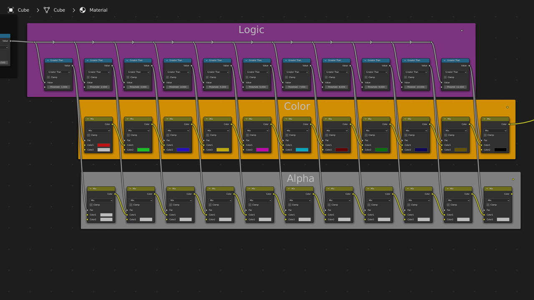Viewport: 534px width, 300px height.
Task: Select Material in the breadcrumb path
Action: point(99,10)
